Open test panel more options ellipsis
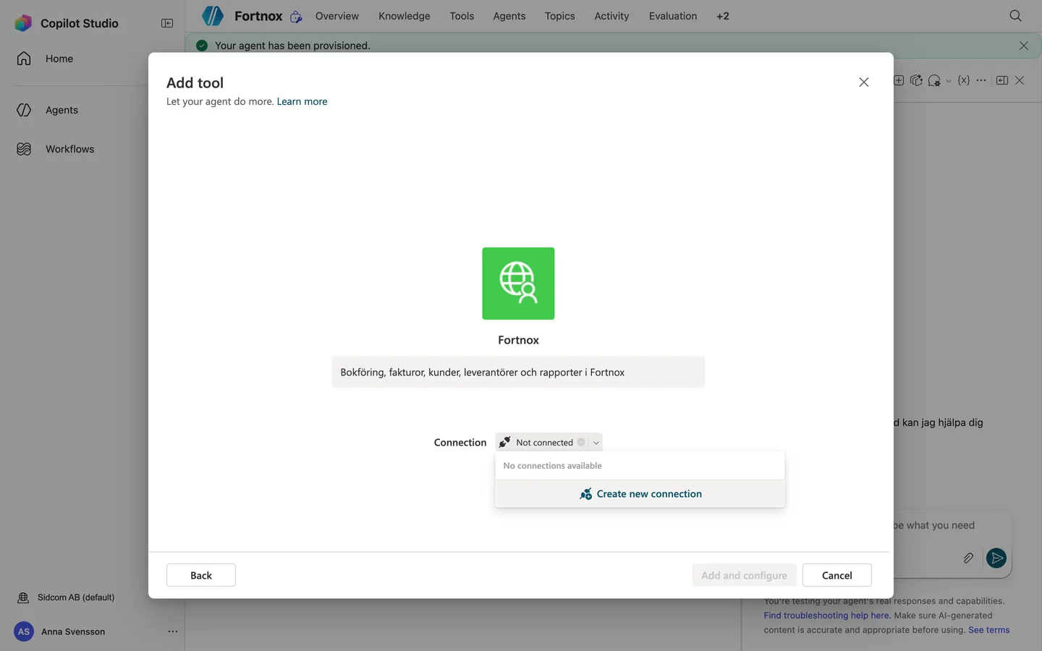 pyautogui.click(x=981, y=80)
